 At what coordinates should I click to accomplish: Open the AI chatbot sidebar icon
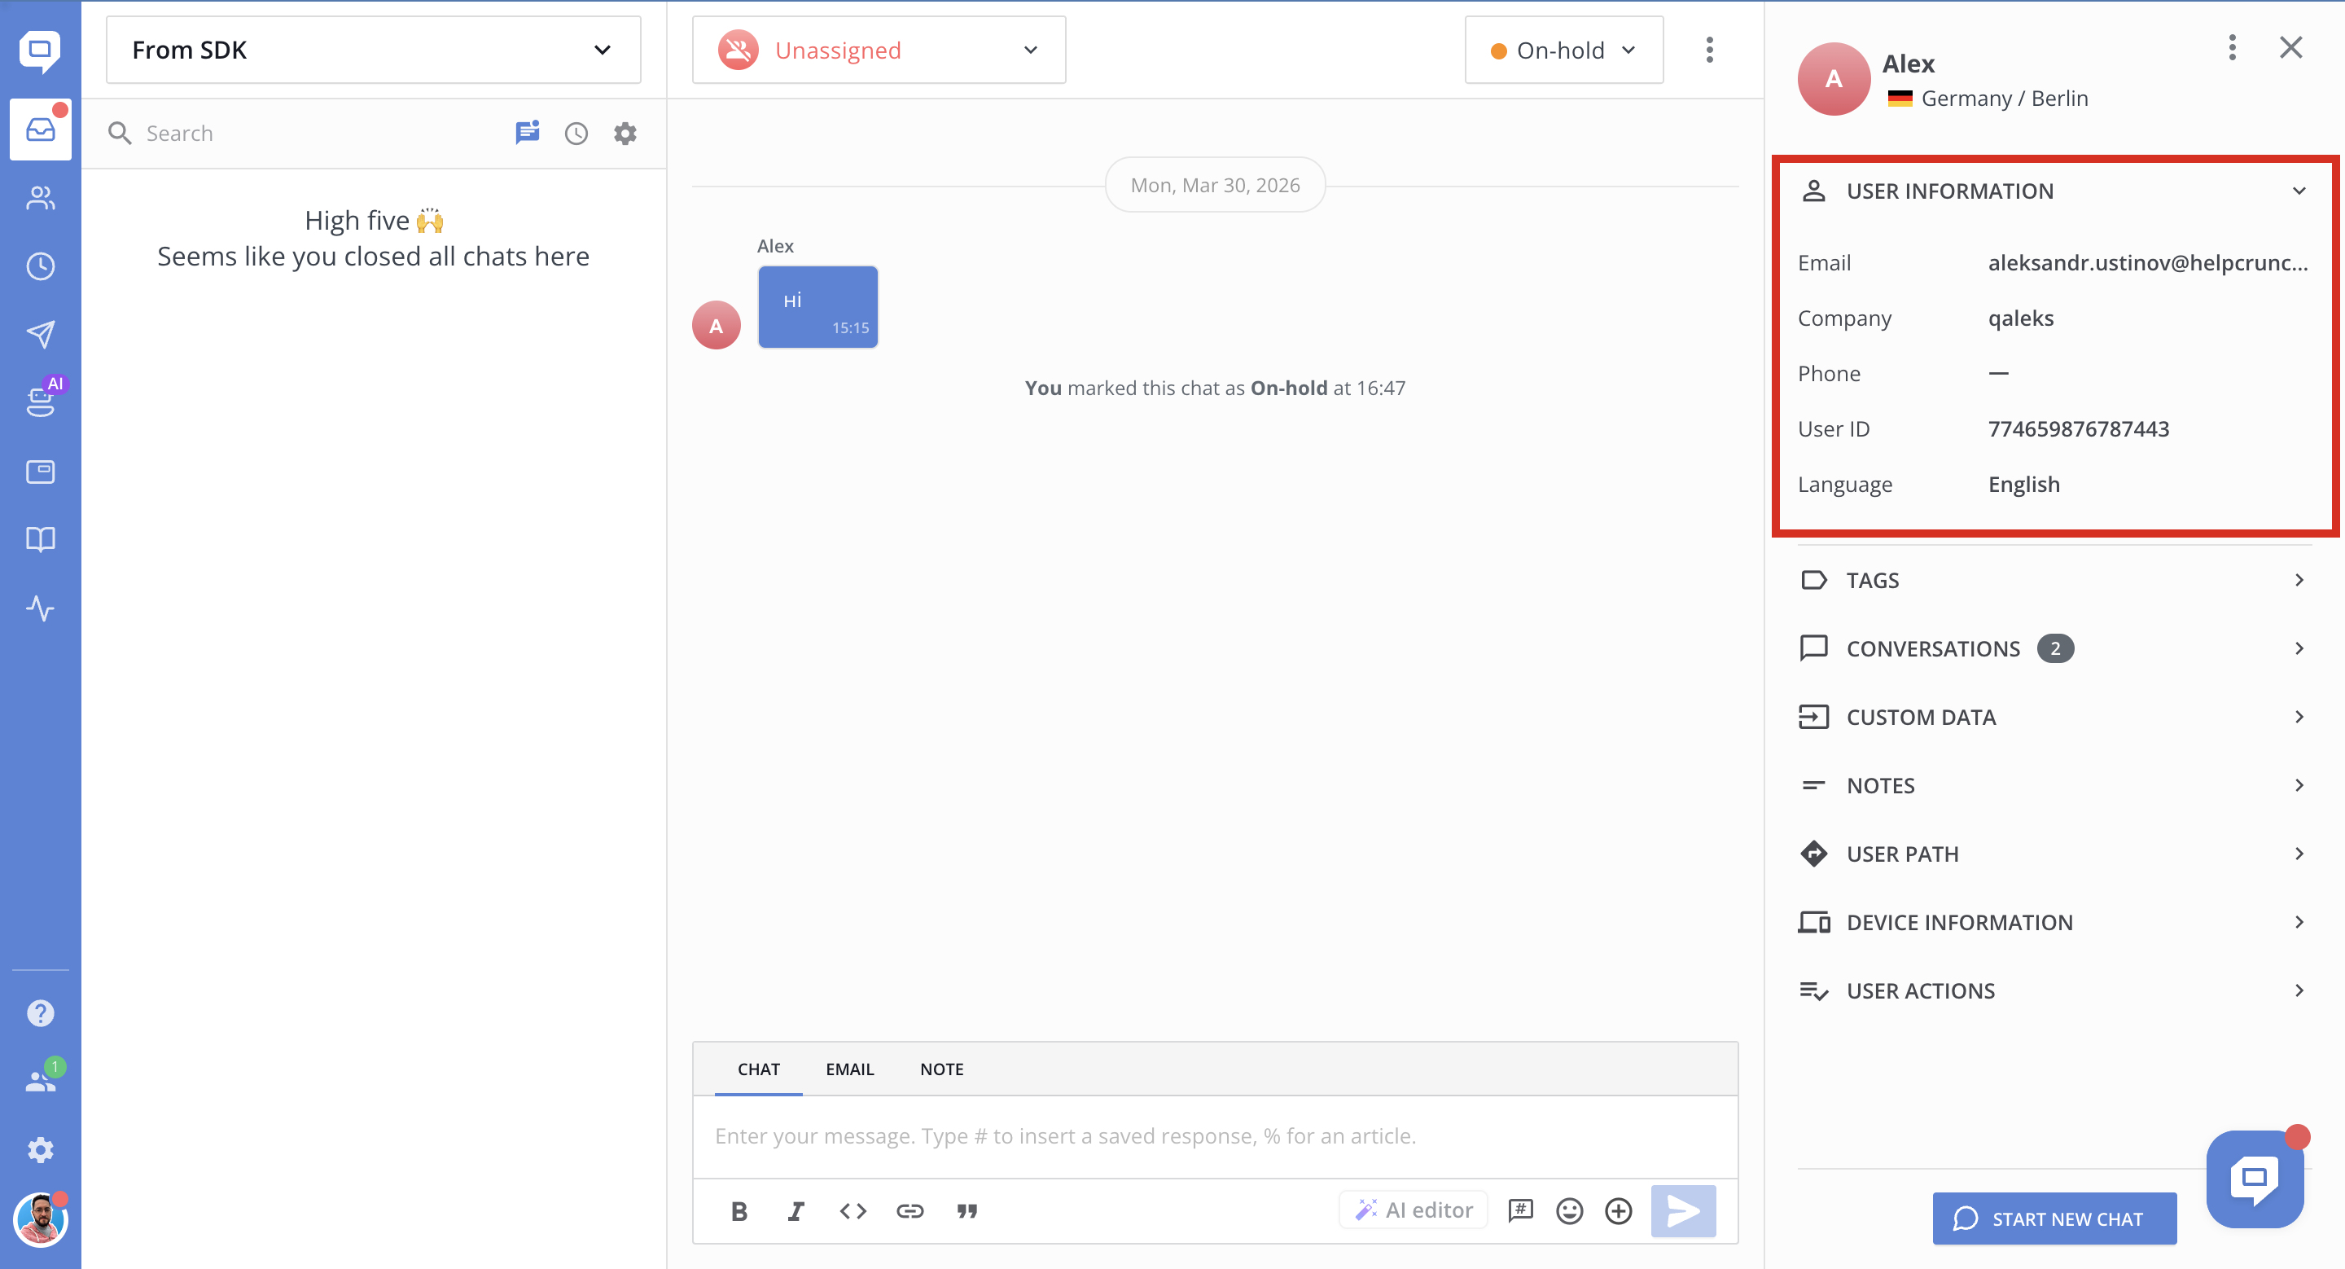tap(40, 401)
